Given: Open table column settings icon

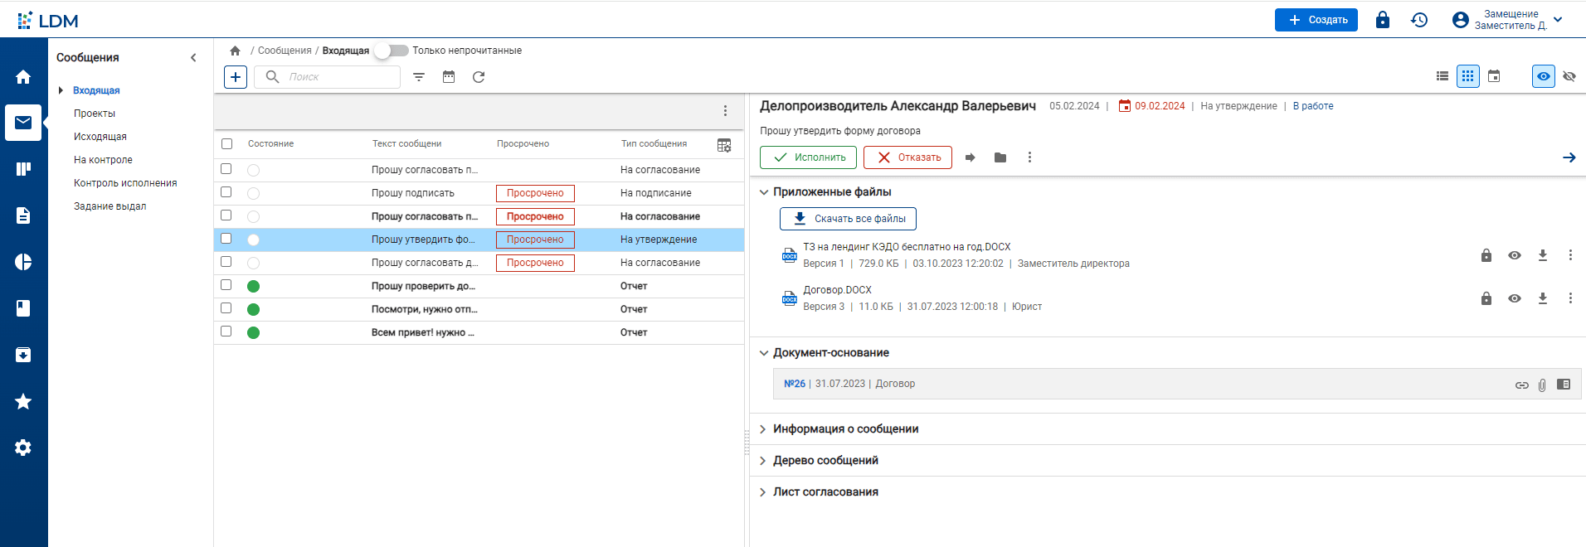Looking at the screenshot, I should 724,145.
